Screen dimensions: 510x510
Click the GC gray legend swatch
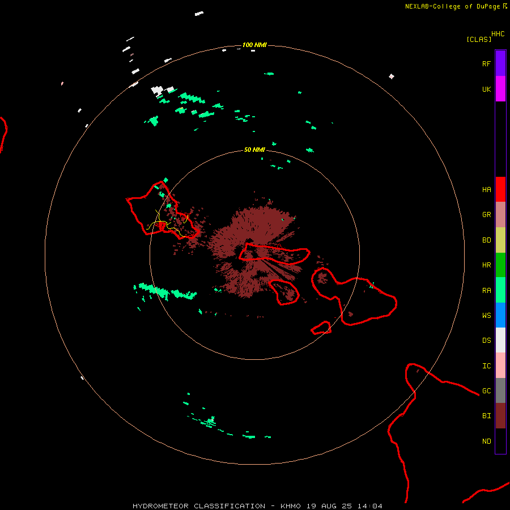tap(500, 390)
